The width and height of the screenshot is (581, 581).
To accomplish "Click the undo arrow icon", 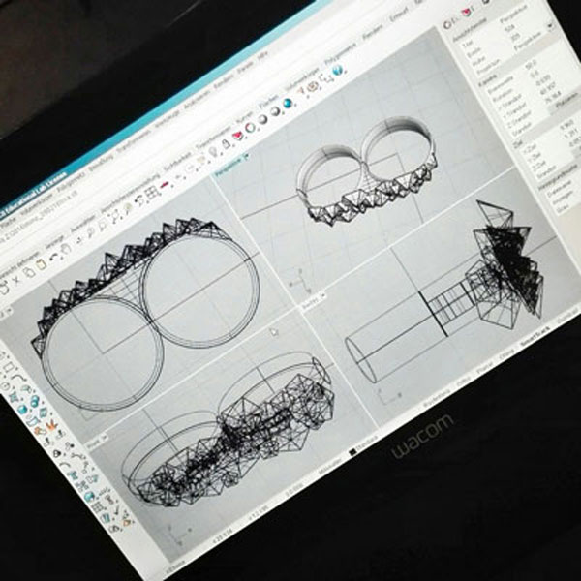I will (54, 257).
